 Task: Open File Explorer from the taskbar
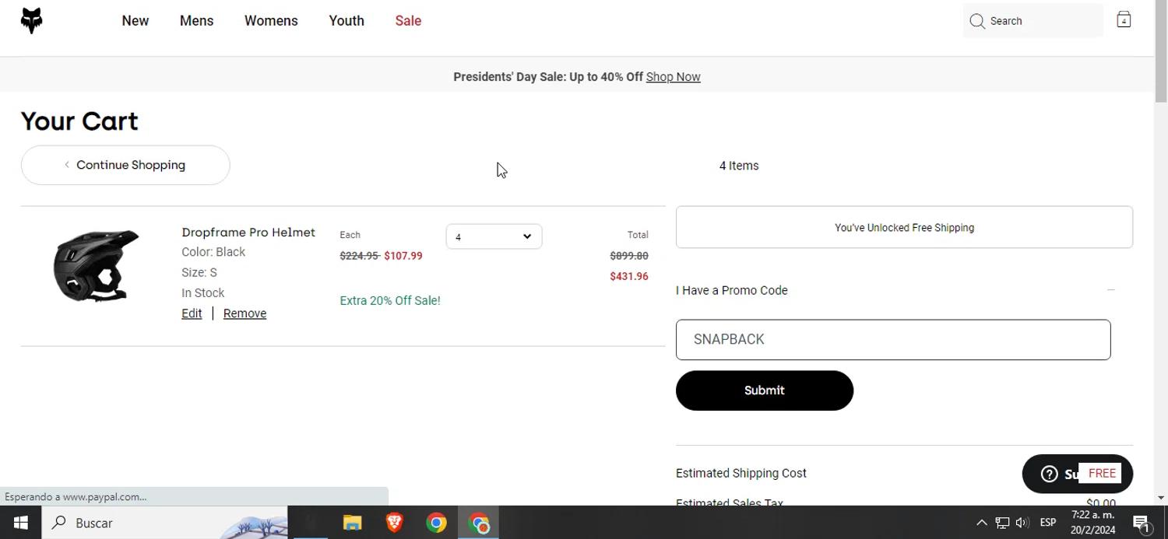[352, 523]
